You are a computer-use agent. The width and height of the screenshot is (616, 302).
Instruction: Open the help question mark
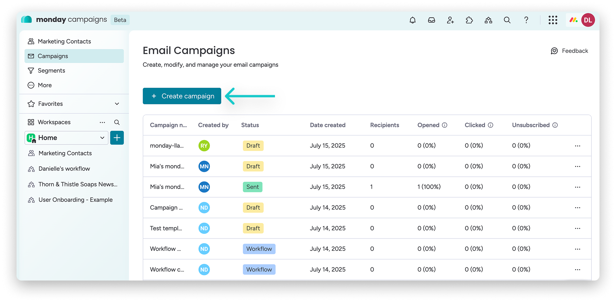tap(526, 20)
